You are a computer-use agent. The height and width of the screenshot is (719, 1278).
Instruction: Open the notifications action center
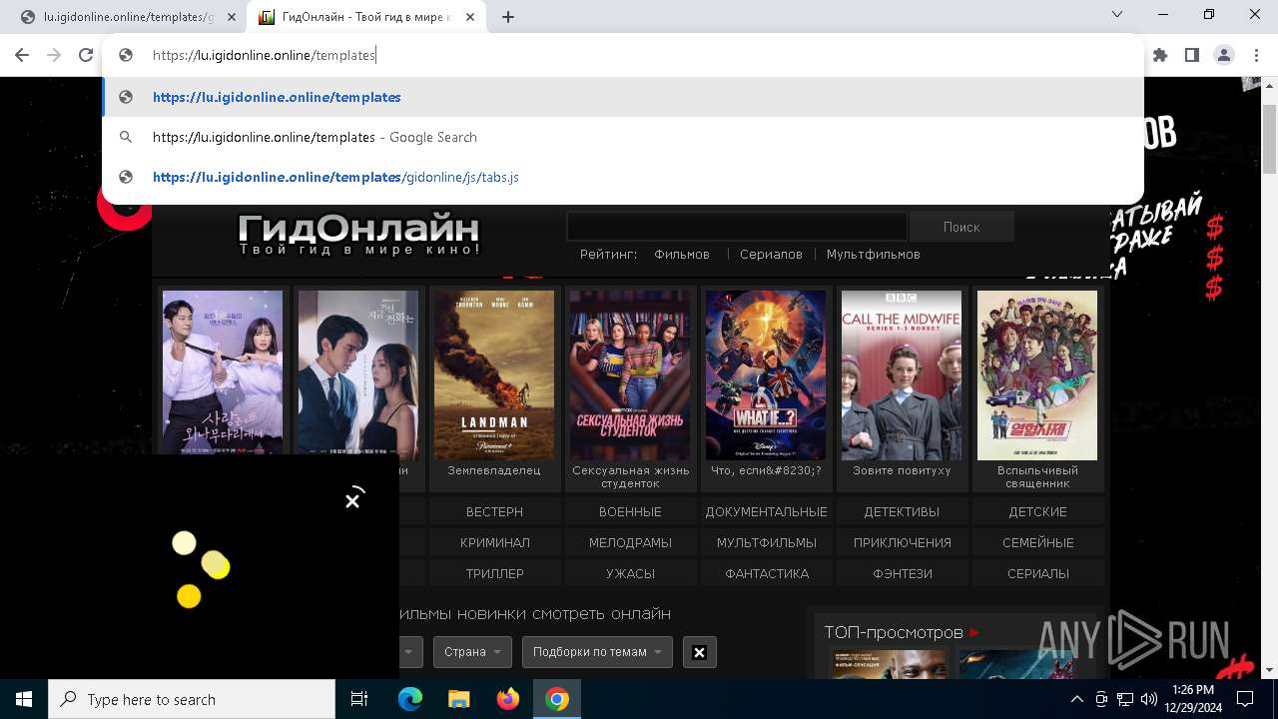point(1245,699)
